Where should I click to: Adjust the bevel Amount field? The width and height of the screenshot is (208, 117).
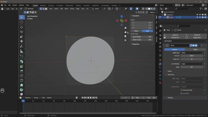pyautogui.click(x=192, y=56)
